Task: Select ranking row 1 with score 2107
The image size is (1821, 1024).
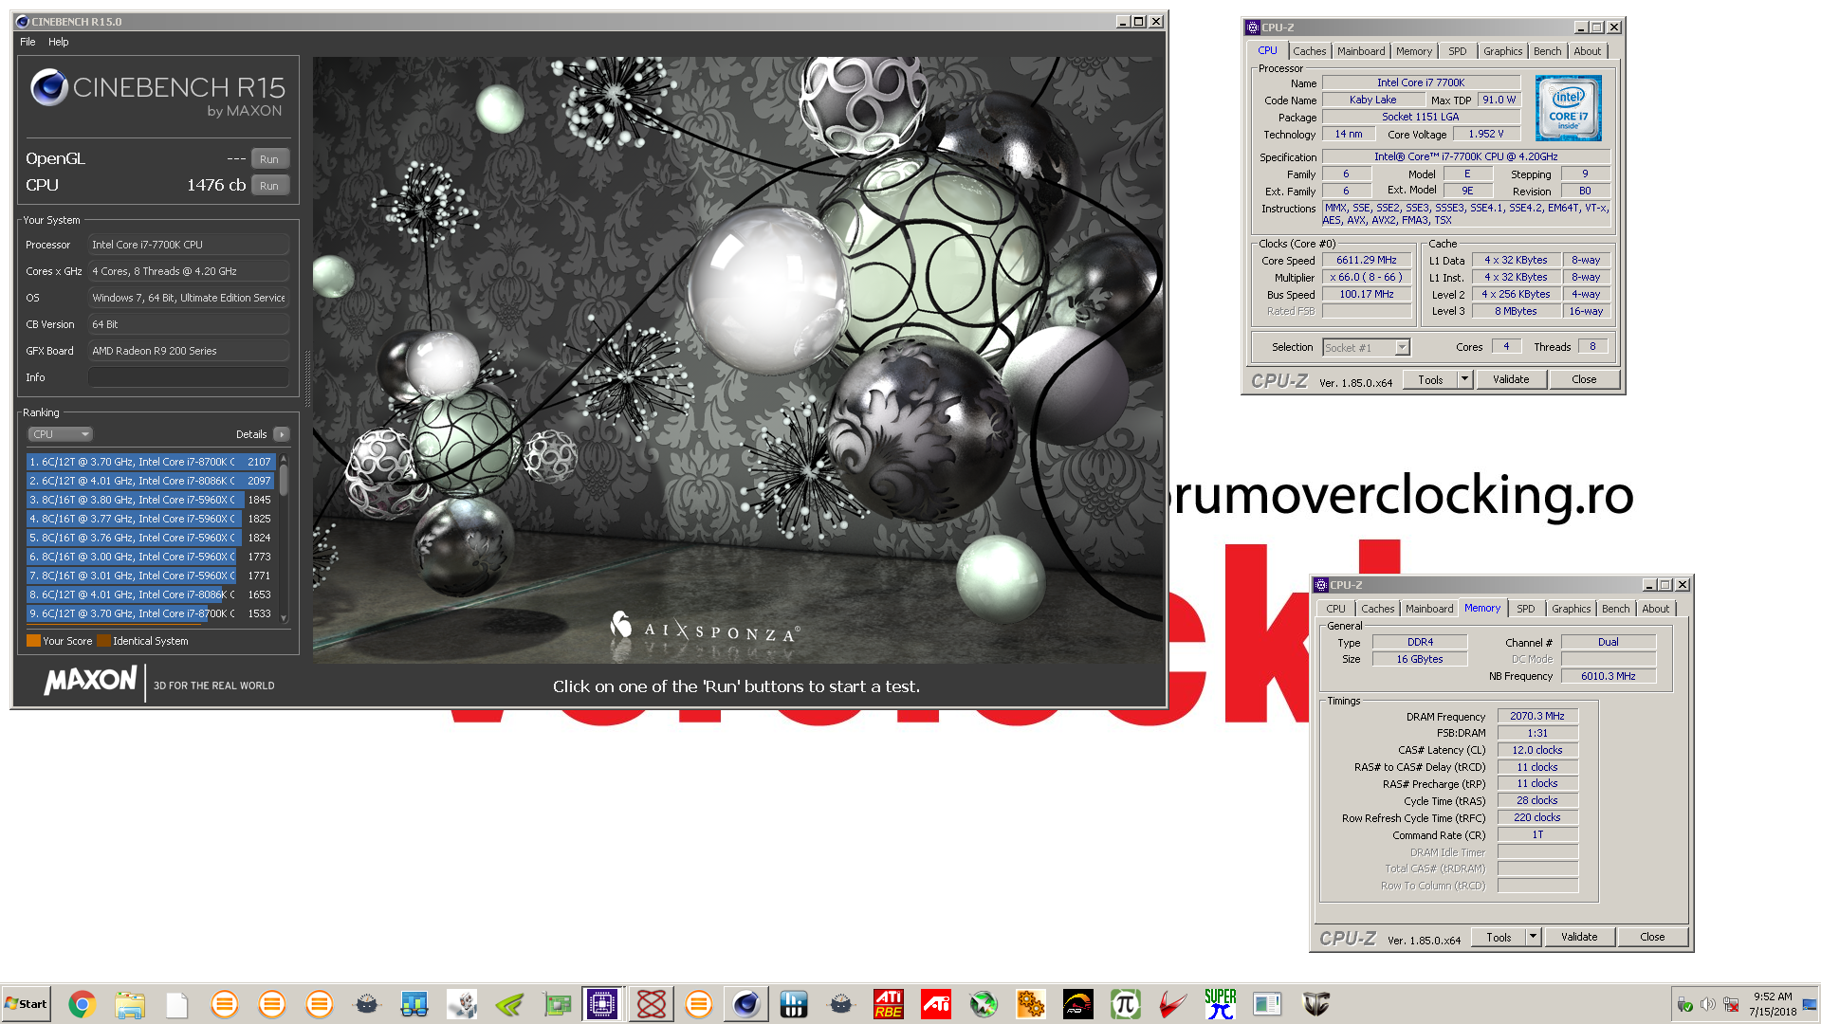Action: pos(151,462)
